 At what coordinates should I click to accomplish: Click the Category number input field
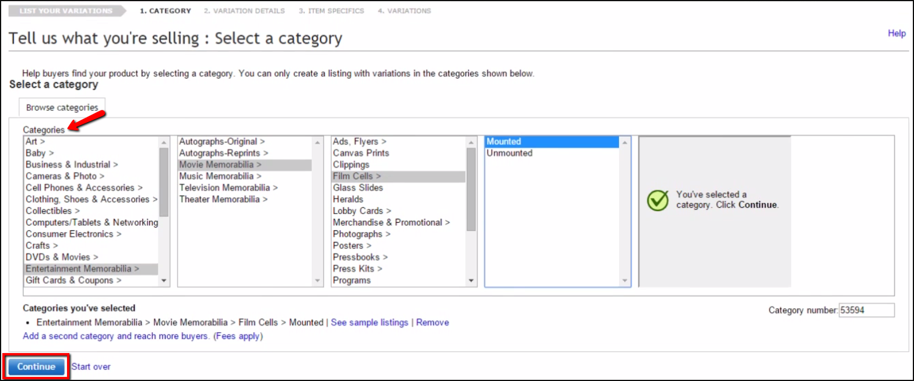point(866,311)
